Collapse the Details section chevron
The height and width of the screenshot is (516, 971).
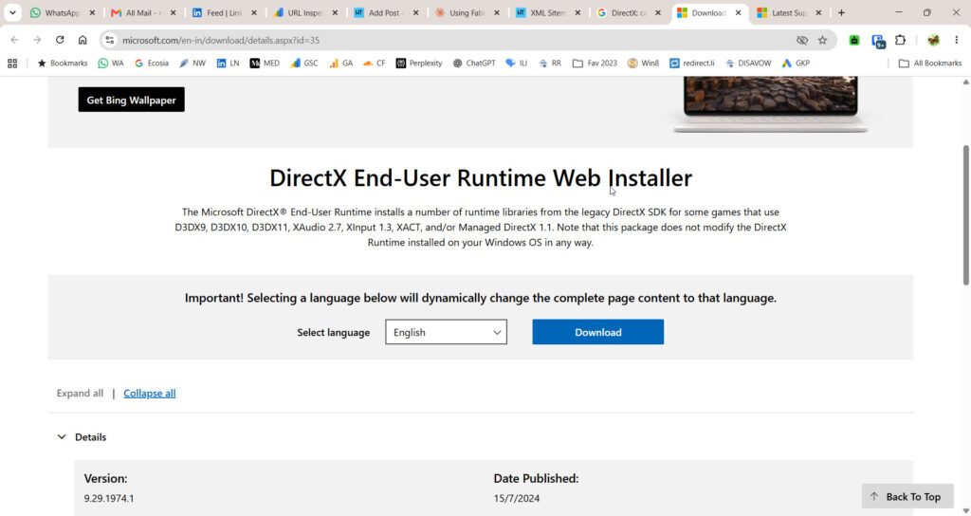point(62,436)
